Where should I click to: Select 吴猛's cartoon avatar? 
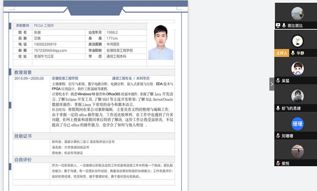297,68
